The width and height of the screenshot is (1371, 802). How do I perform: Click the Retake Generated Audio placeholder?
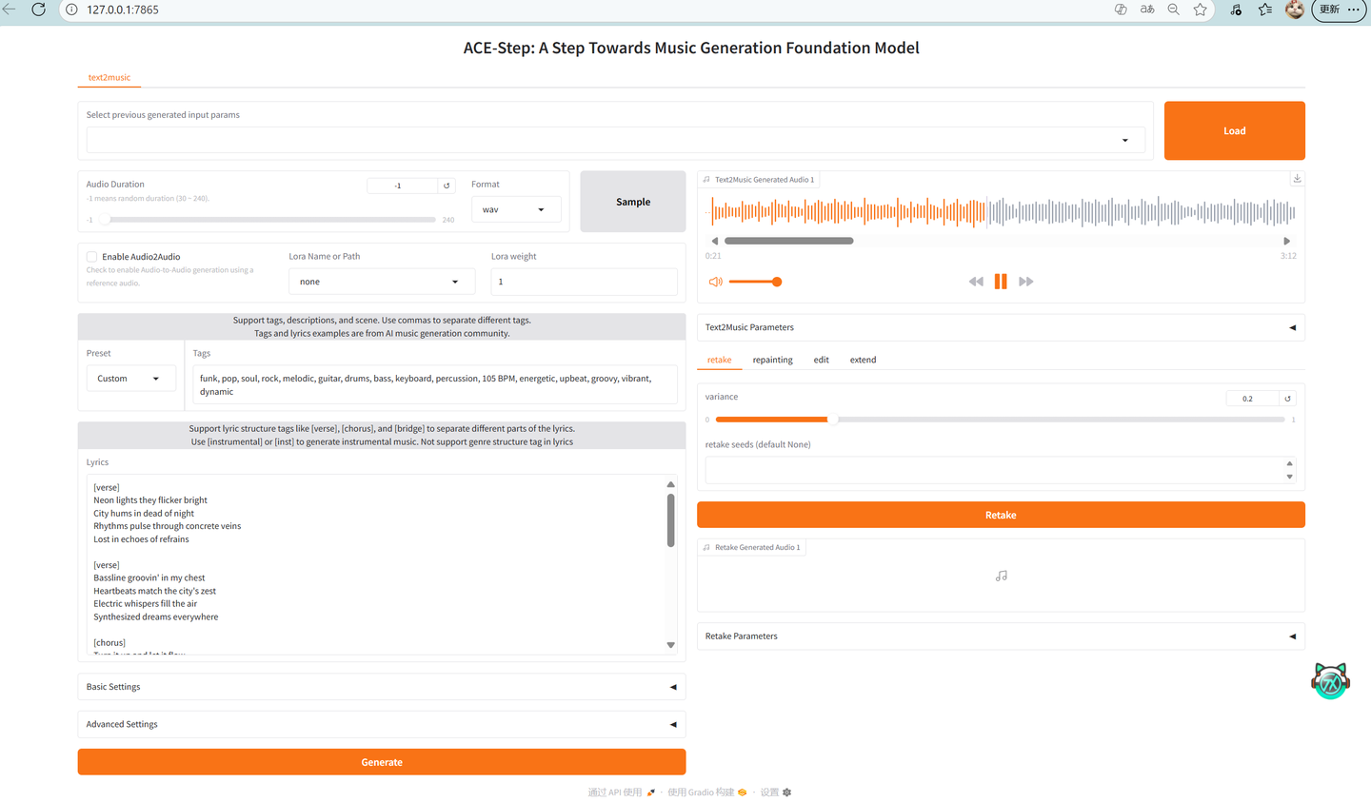pyautogui.click(x=1001, y=576)
